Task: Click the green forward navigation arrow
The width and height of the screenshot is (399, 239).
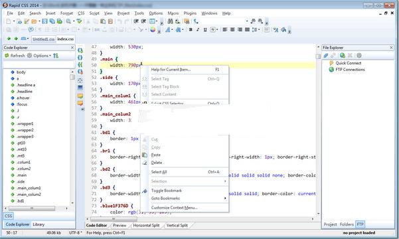Action: [16, 39]
